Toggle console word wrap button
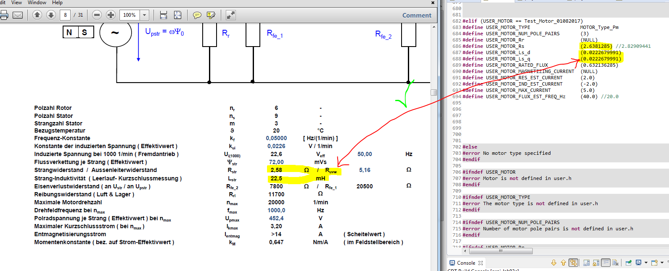The width and height of the screenshot is (669, 271). 606,263
